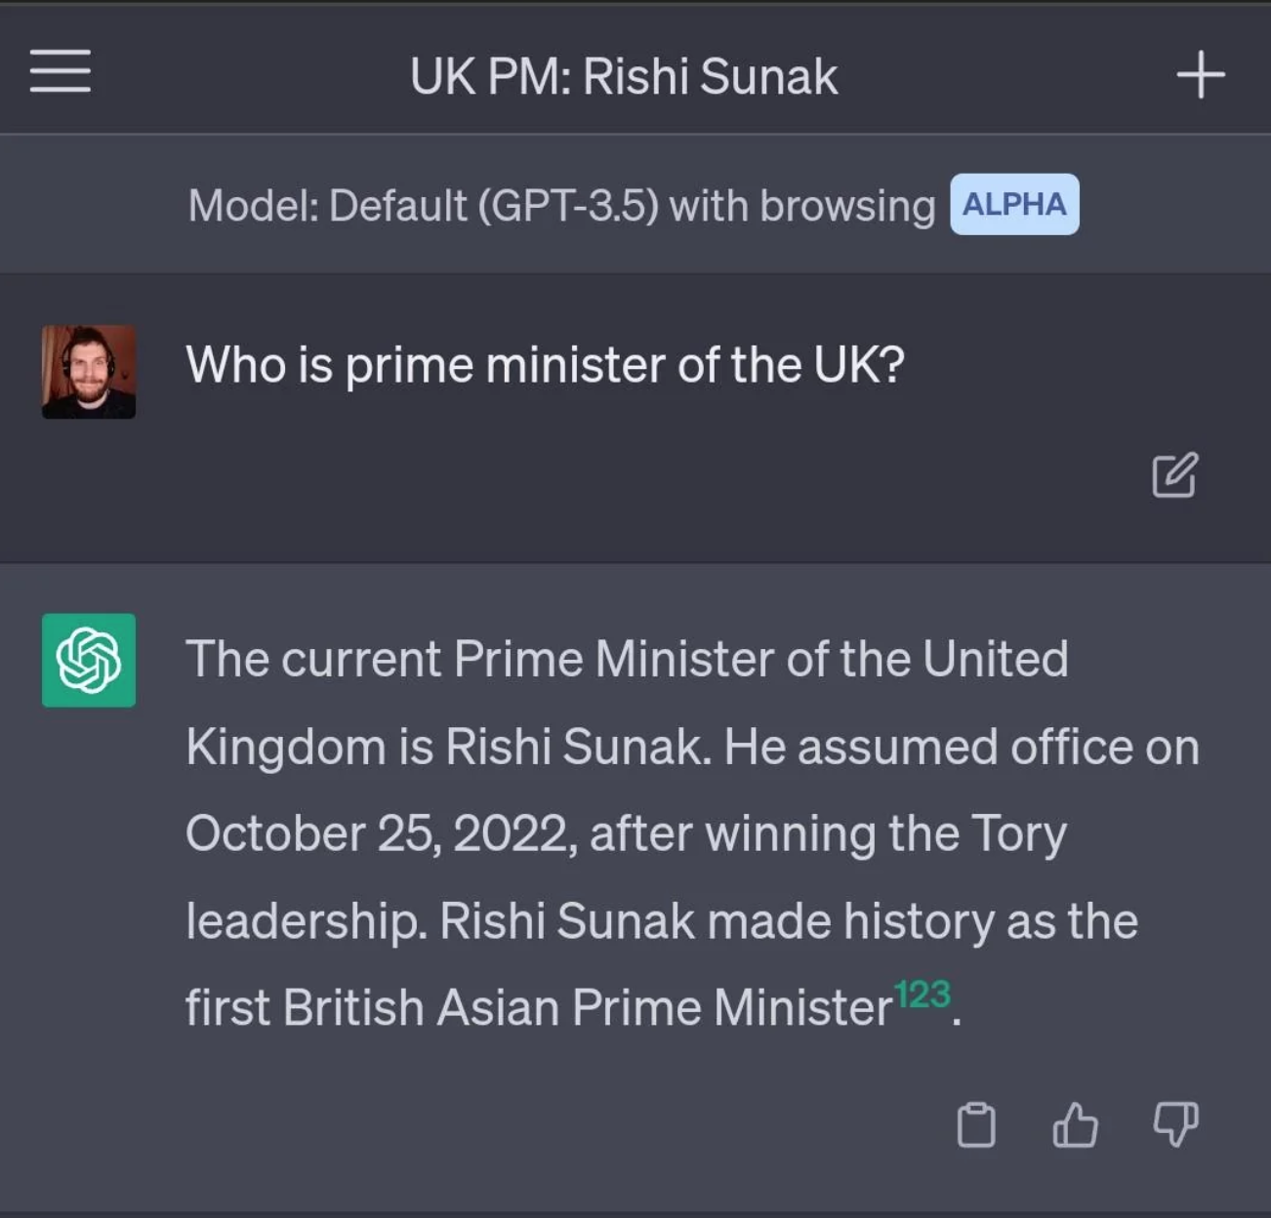Viewport: 1271px width, 1218px height.
Task: Open citation 1 superscript link
Action: (x=902, y=995)
